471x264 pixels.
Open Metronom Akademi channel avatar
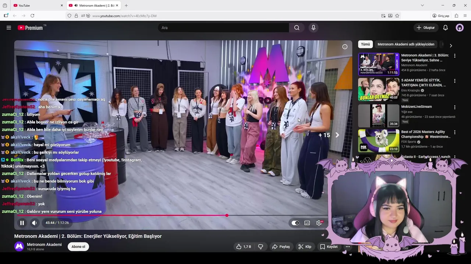pyautogui.click(x=19, y=246)
